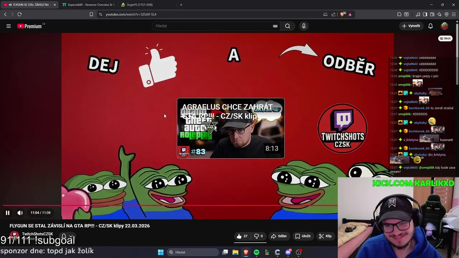459x258 pixels.
Task: Open File Explorer from the taskbar
Action: (x=235, y=252)
